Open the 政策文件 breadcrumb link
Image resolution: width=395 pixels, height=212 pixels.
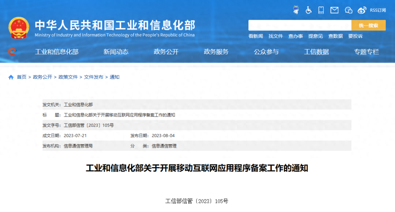67,77
